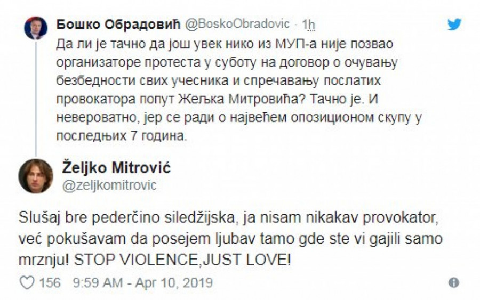The height and width of the screenshot is (300, 480).
Task: Open the Бошко Обрадовић display name link
Action: [x=118, y=24]
